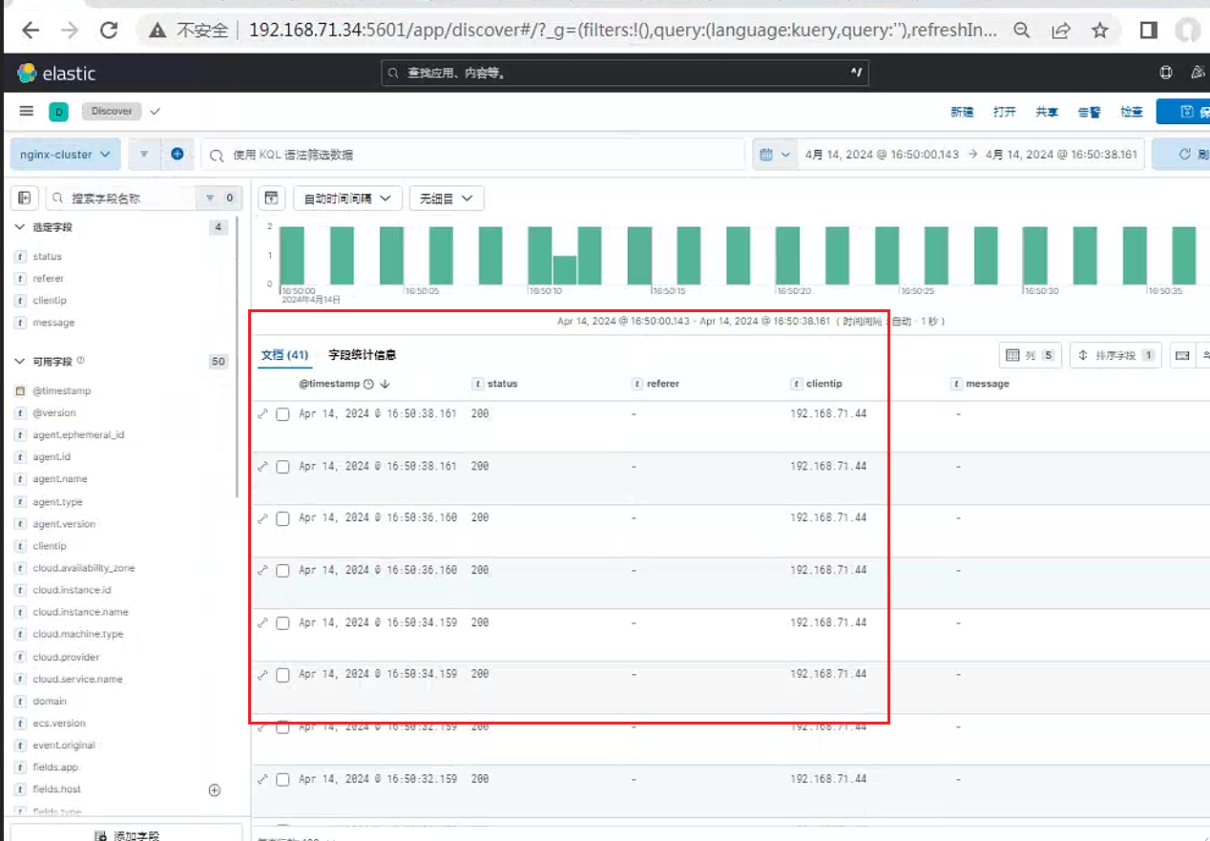Open the 排序字段 sort button

pos(1116,356)
